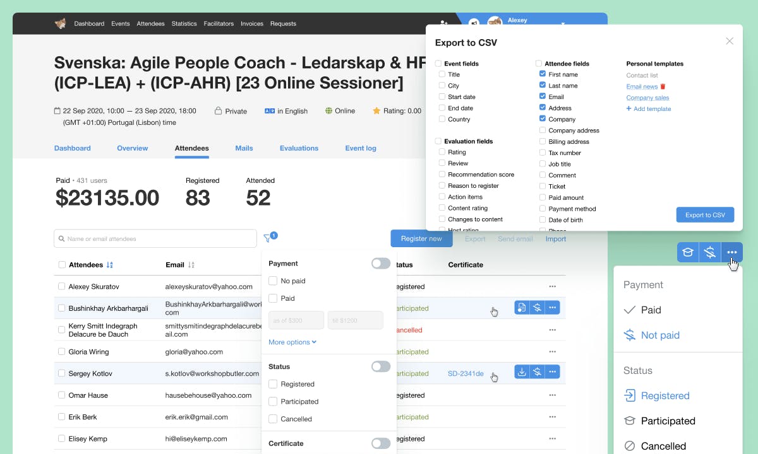758x454 pixels.
Task: Open certificate SD-2341de link
Action: coord(466,374)
